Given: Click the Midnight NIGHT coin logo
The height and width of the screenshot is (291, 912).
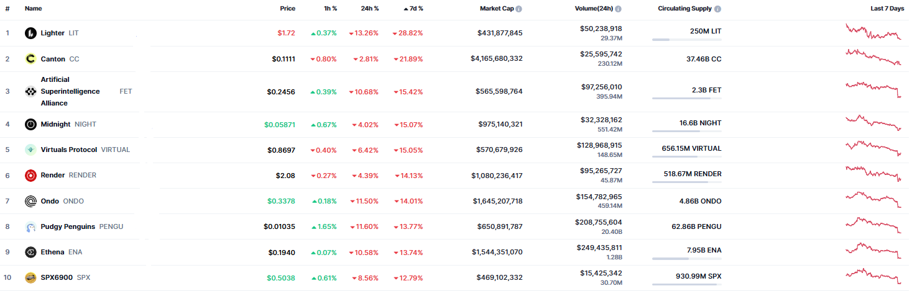Looking at the screenshot, I should point(30,124).
